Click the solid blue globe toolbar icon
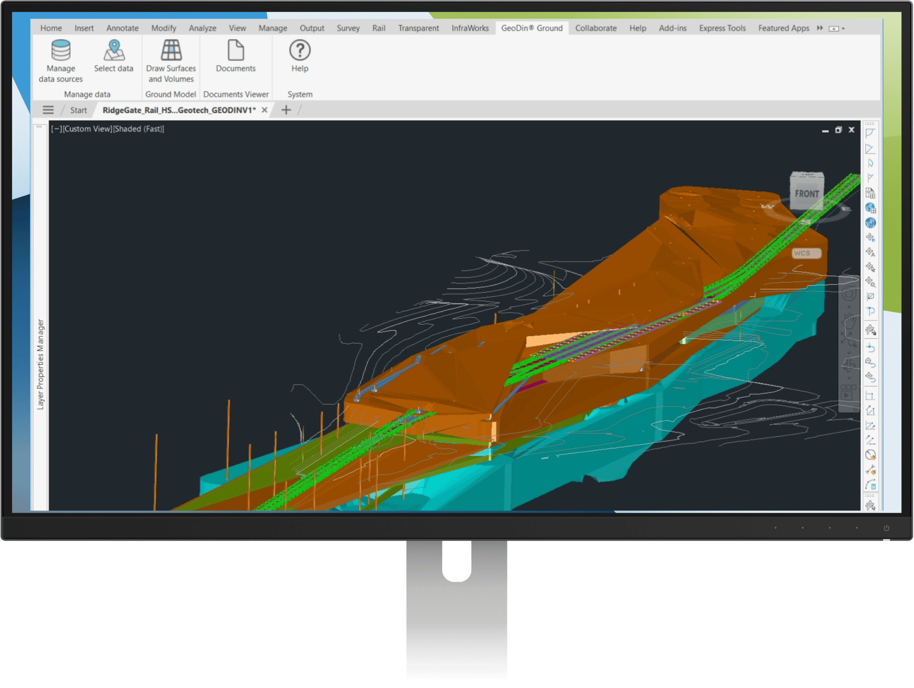The image size is (914, 688). tap(870, 223)
